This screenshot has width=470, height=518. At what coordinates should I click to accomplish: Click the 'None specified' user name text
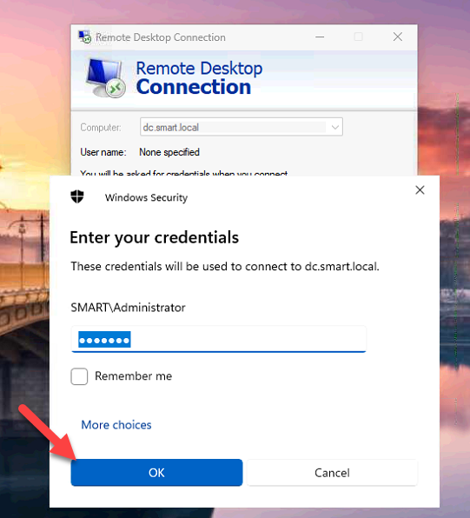[x=169, y=152]
